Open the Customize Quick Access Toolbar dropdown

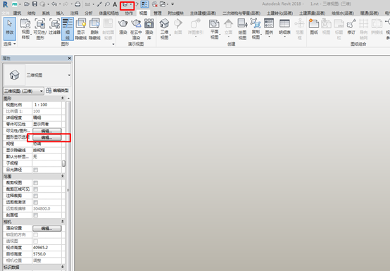(x=172, y=4)
